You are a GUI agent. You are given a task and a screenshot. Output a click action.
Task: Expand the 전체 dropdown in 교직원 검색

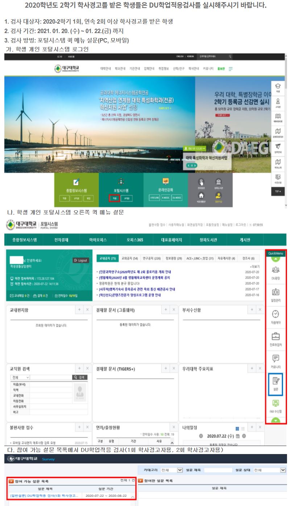[28, 377]
